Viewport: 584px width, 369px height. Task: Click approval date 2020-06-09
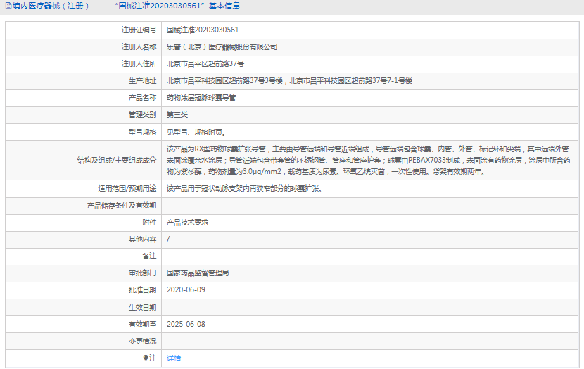[186, 290]
